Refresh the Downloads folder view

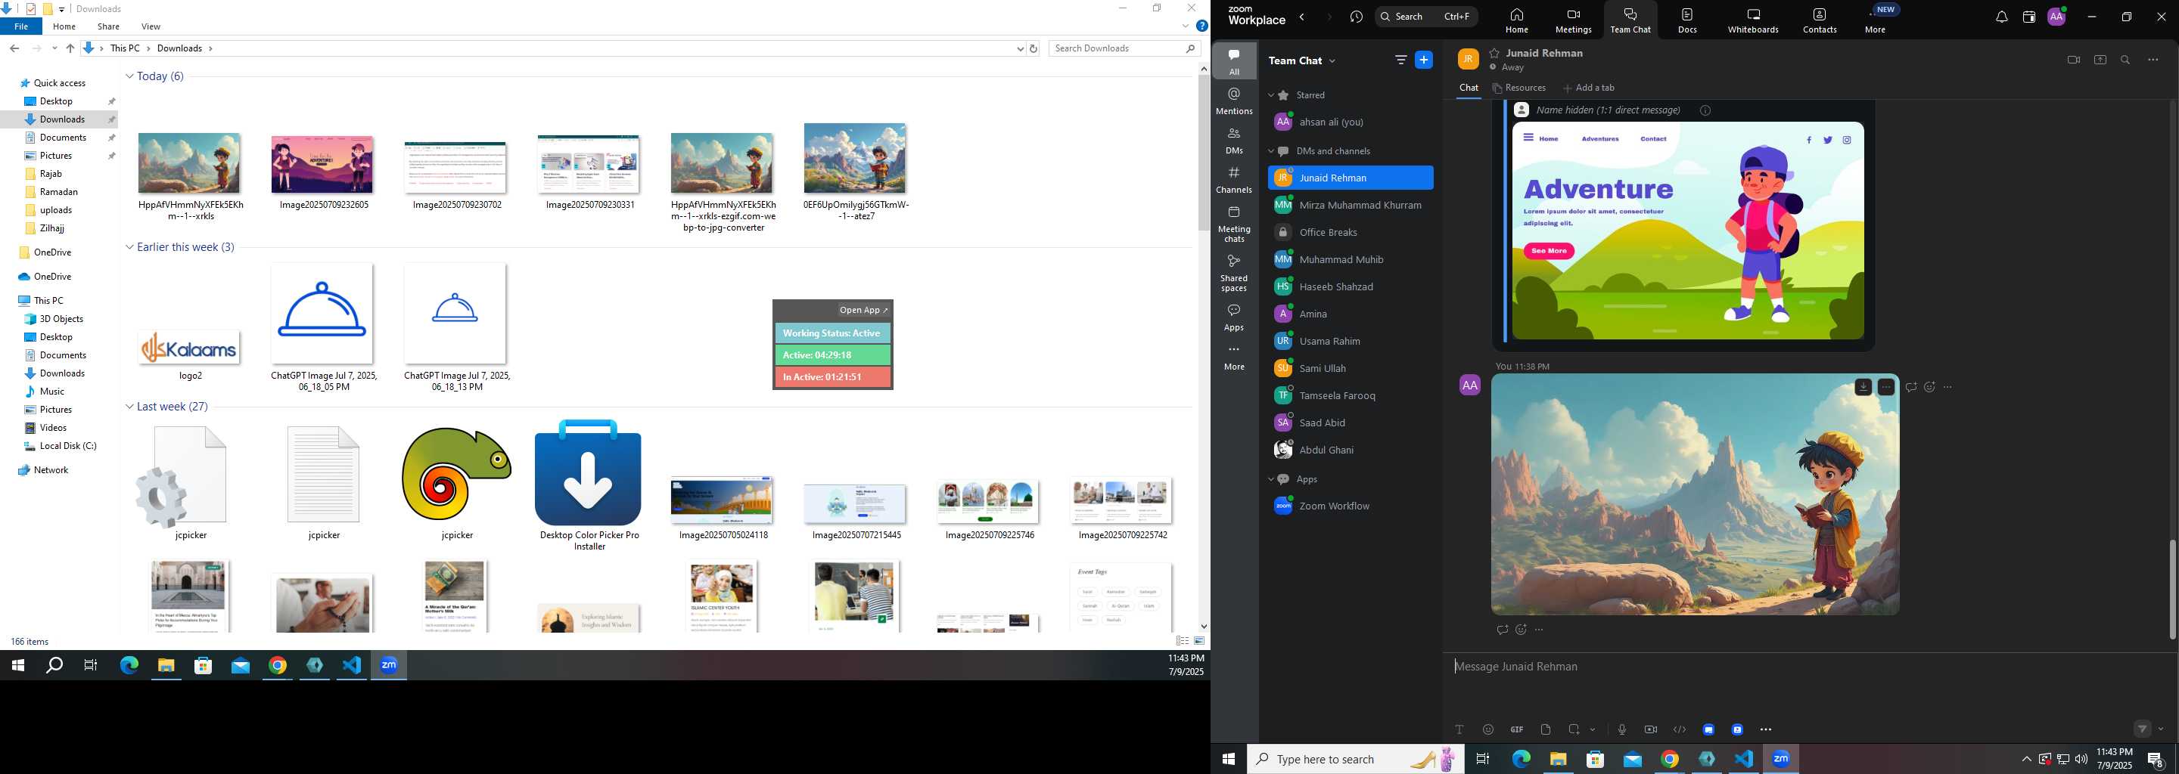click(1033, 49)
